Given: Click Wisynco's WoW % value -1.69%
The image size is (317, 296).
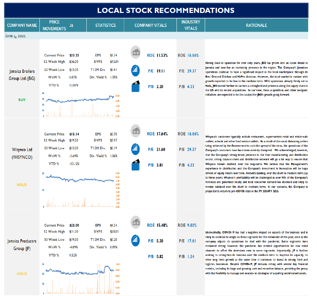Looking at the screenshot, I should click(73, 156).
